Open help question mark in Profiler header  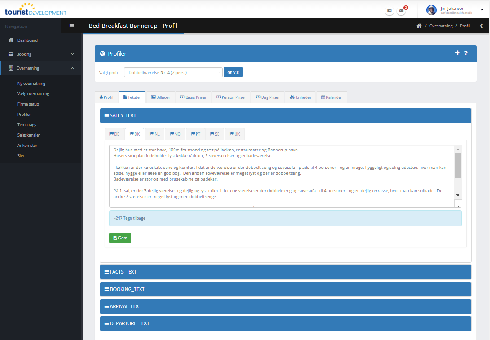466,53
